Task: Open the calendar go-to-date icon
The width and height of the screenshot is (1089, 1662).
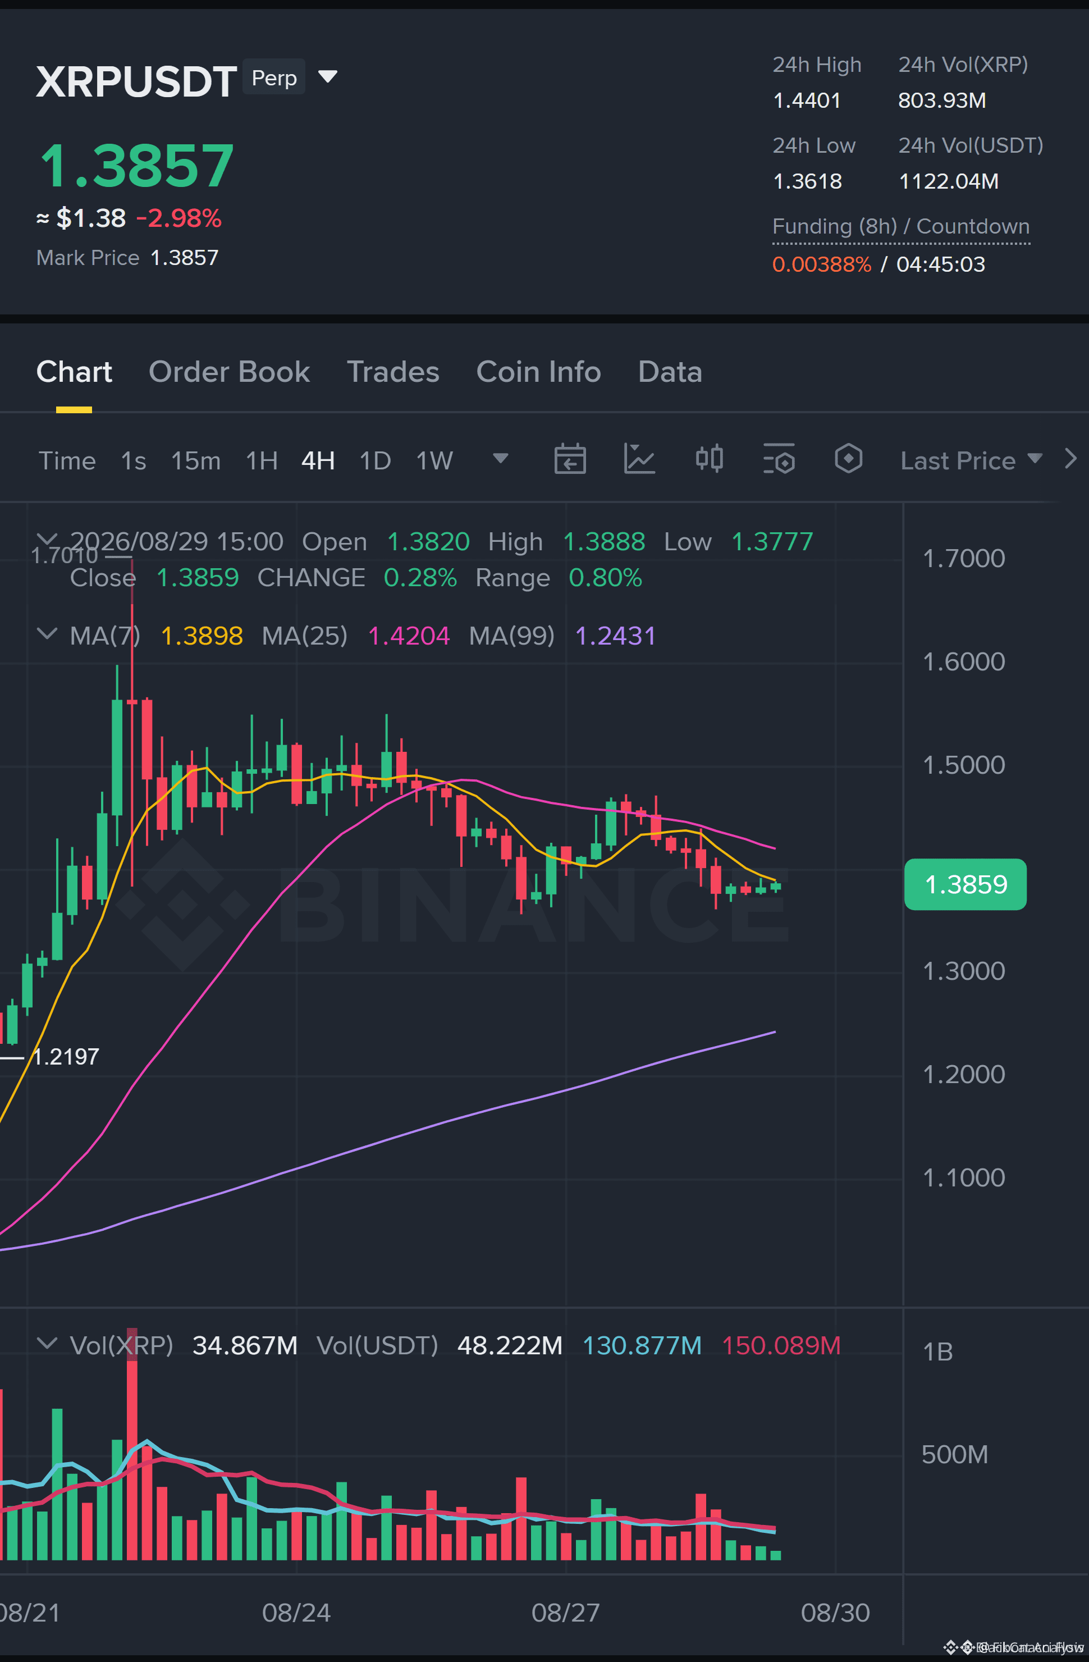Action: 570,459
